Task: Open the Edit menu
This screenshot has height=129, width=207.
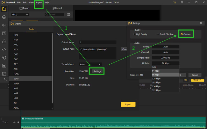Action: 25,3
